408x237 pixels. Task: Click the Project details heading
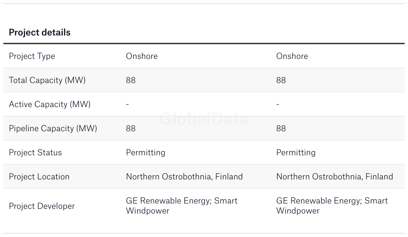(39, 32)
